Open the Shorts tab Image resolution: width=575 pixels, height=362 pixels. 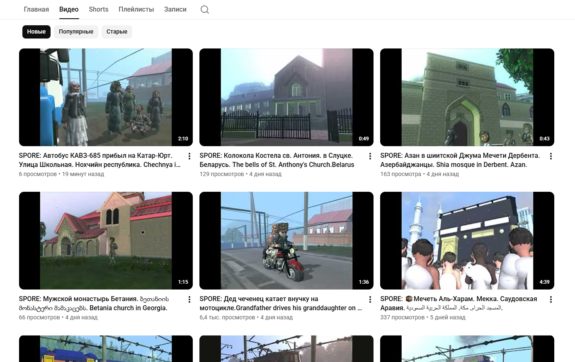click(x=99, y=9)
